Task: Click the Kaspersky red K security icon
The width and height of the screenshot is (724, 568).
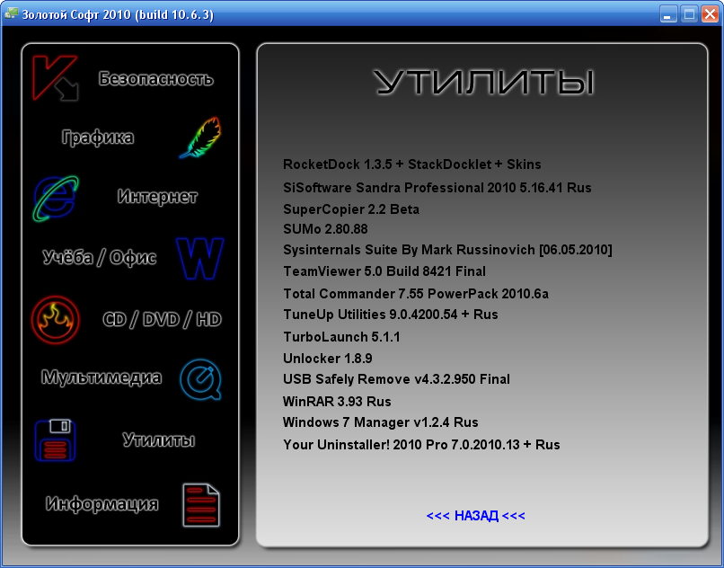Action: click(55, 77)
